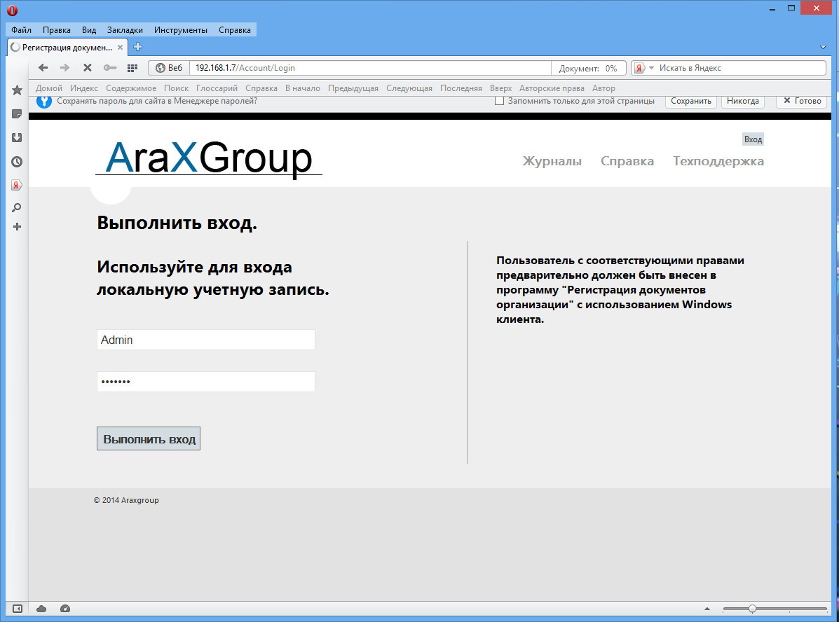Expand zoom menu arrow in status bar

tap(707, 609)
